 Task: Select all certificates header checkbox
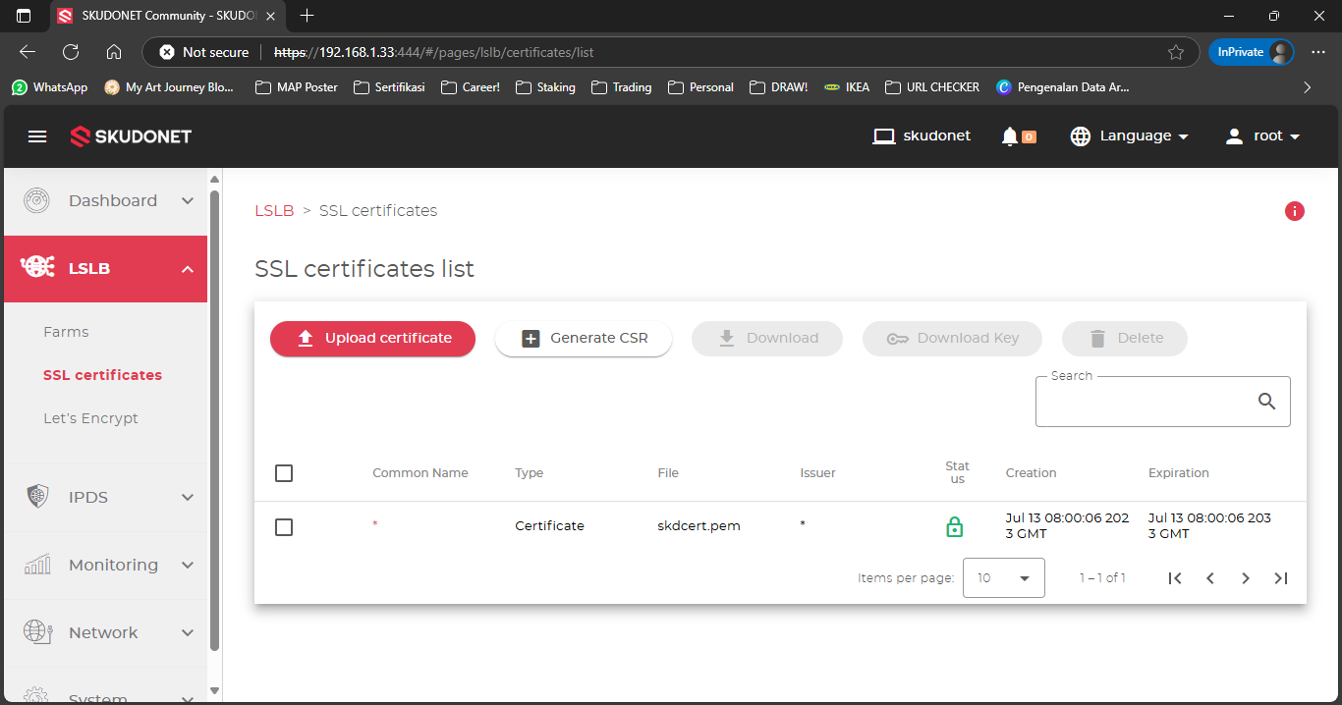(284, 473)
